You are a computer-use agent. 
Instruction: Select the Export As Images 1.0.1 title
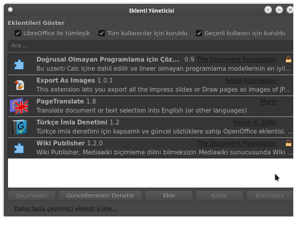click(74, 80)
